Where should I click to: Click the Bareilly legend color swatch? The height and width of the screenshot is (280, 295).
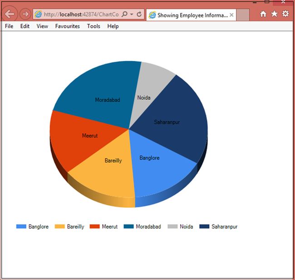[x=59, y=227]
